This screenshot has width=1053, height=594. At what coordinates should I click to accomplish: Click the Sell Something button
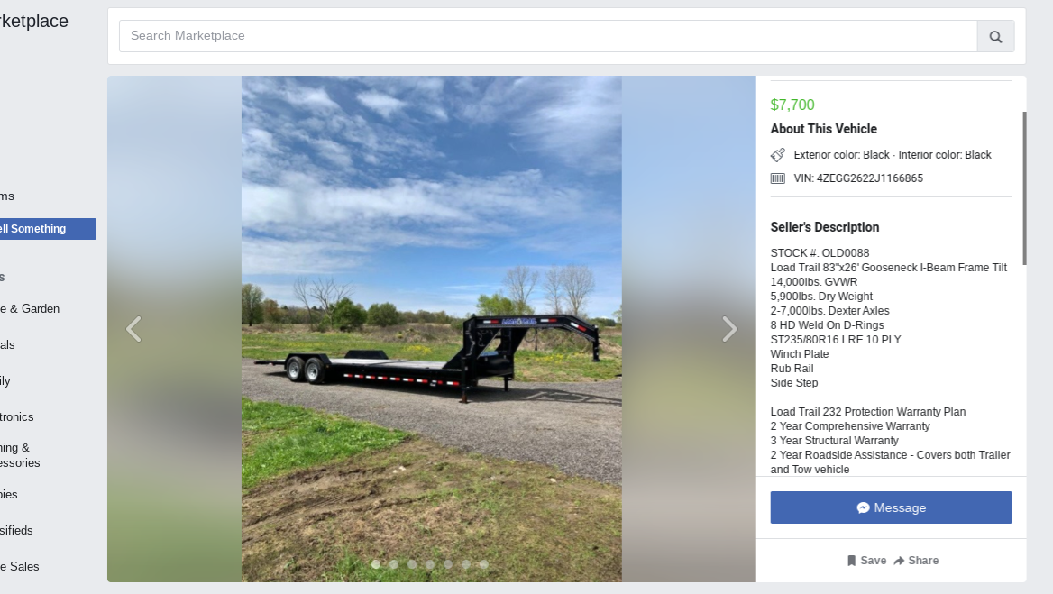tap(48, 229)
